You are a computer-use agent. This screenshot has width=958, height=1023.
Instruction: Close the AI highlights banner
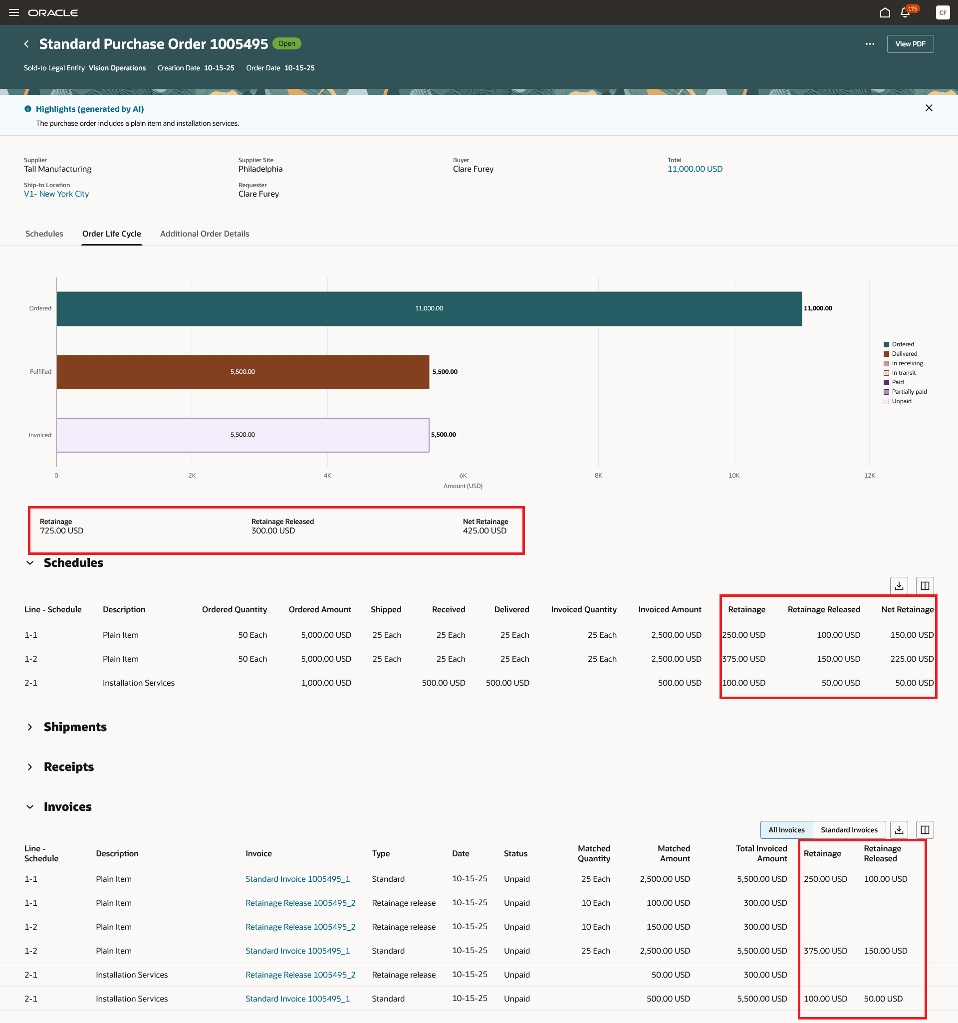(929, 108)
